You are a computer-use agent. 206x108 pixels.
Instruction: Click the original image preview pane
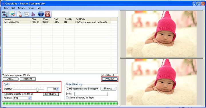pos(161,34)
